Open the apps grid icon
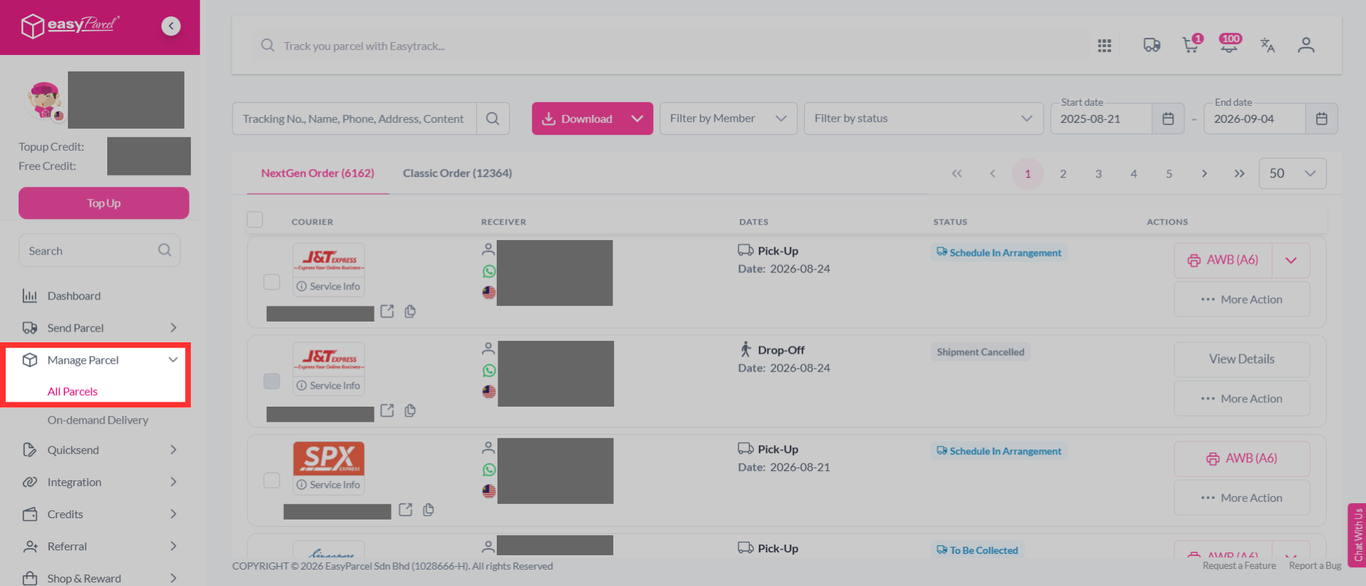Screen dimensions: 1366x586 [x=1104, y=46]
